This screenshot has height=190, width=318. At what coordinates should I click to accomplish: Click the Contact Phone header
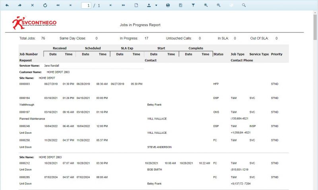pyautogui.click(x=242, y=61)
